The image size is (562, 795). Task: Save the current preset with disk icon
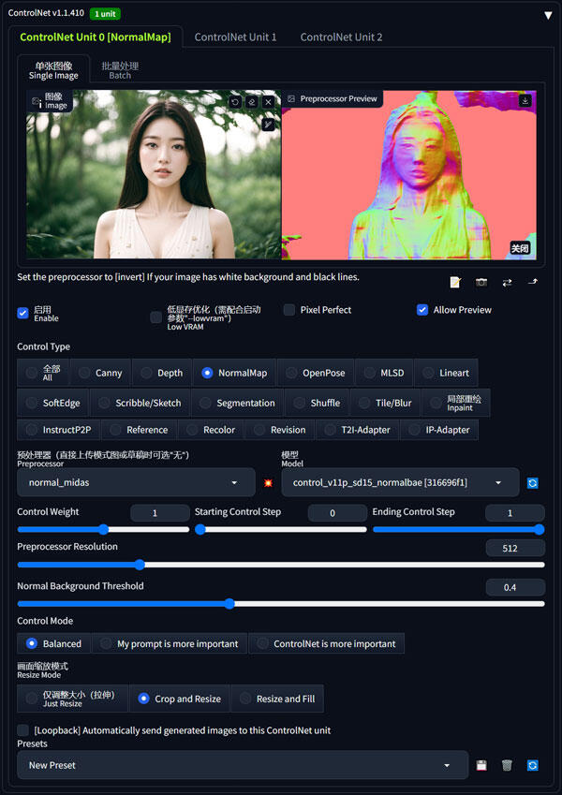tap(481, 765)
